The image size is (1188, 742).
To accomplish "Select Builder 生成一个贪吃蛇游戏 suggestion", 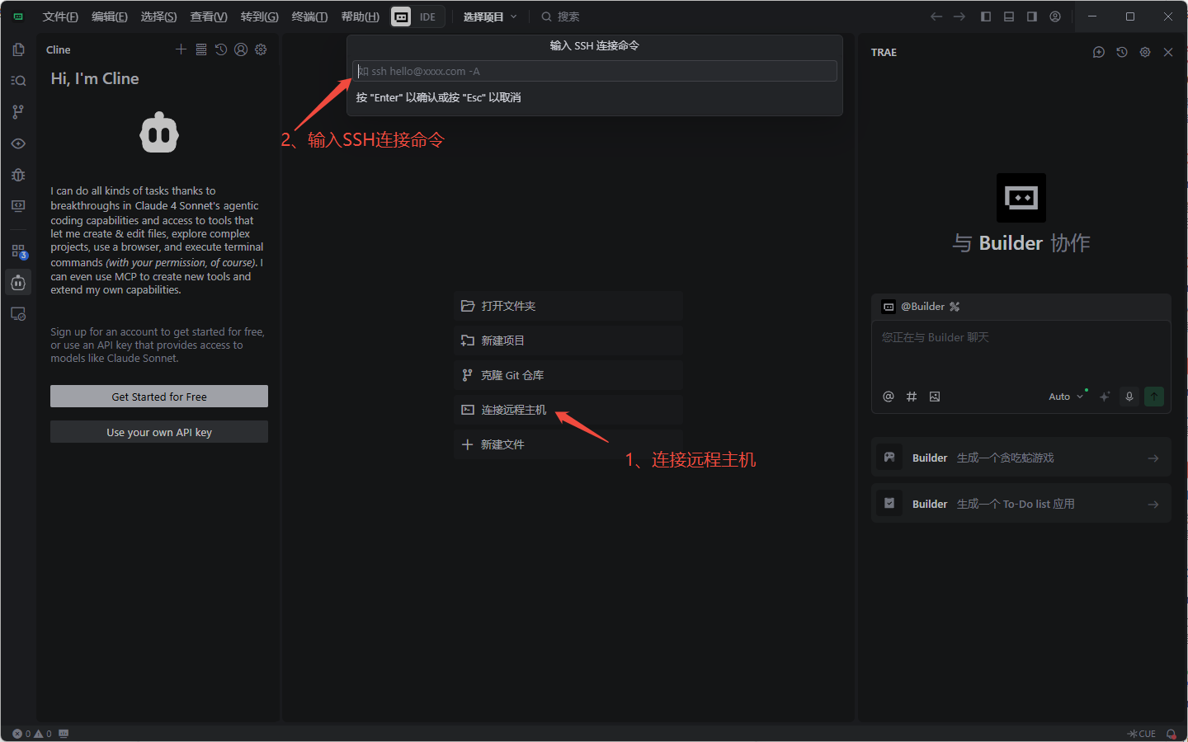I will click(x=1021, y=458).
